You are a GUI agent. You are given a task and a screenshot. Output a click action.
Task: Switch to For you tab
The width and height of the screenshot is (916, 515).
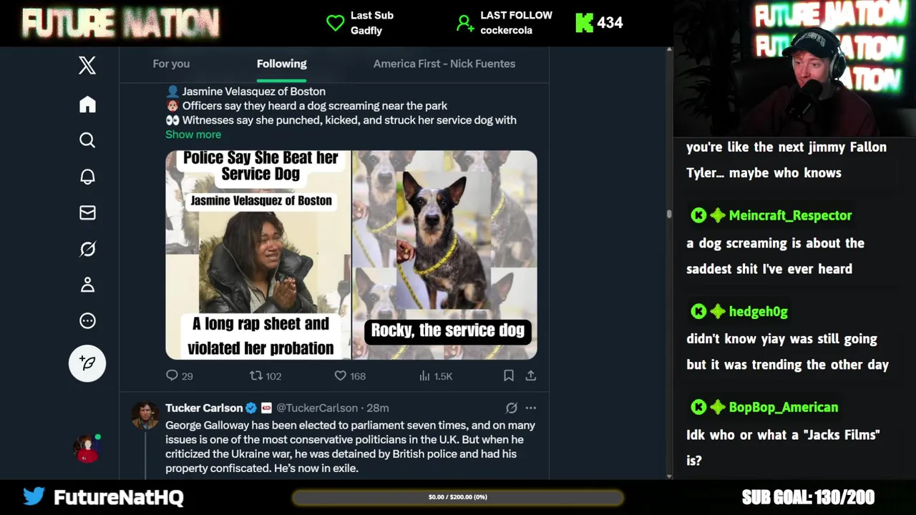coord(171,64)
